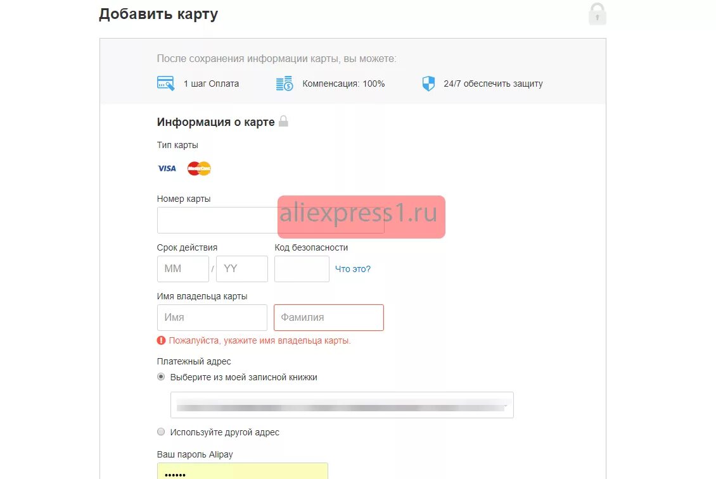Click the Код безопасности input field
716x479 pixels.
[x=302, y=269]
